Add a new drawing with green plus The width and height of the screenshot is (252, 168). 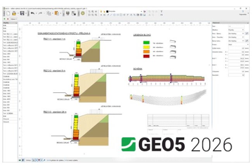[5, 19]
